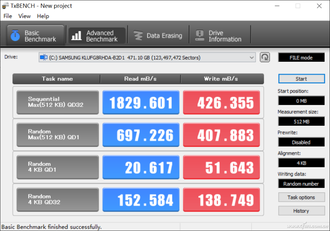Open the Help menu
Viewport: 330px width, 231px height.
coord(43,16)
